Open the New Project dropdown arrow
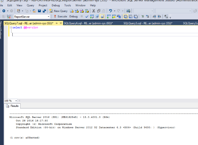 [x=22, y=11]
